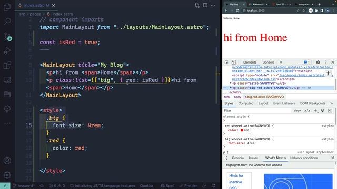The height and width of the screenshot is (189, 337).
Task: Show more DevTools top tabs
Action: (281, 62)
